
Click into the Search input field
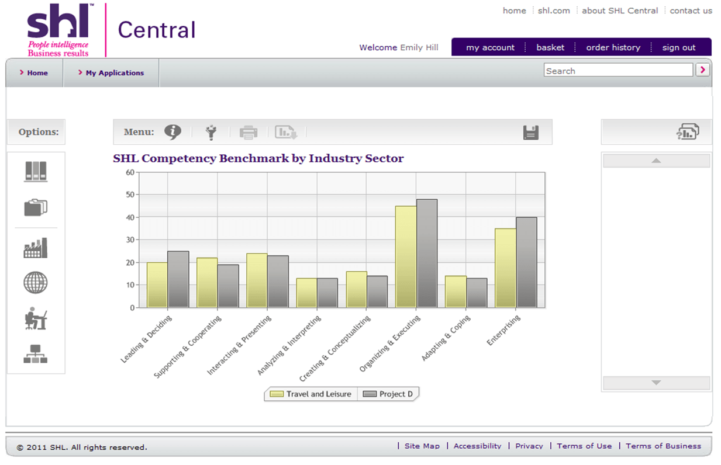[x=618, y=71]
